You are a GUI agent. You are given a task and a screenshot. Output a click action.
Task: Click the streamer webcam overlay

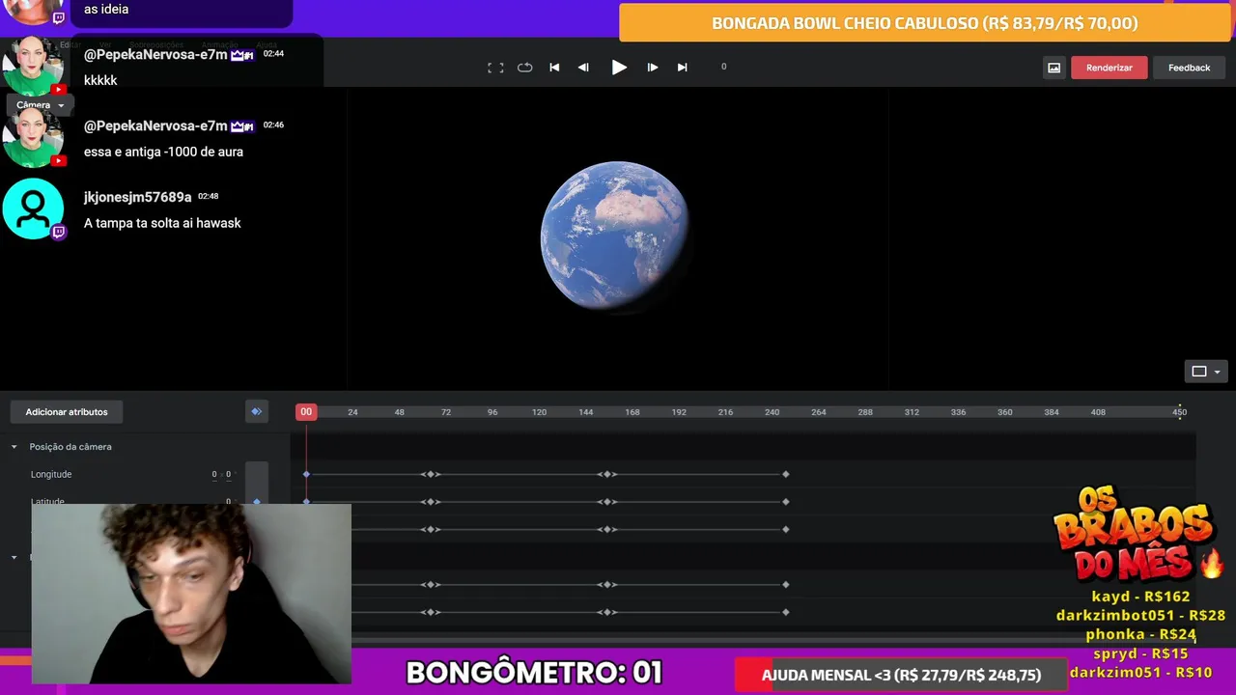(x=191, y=594)
